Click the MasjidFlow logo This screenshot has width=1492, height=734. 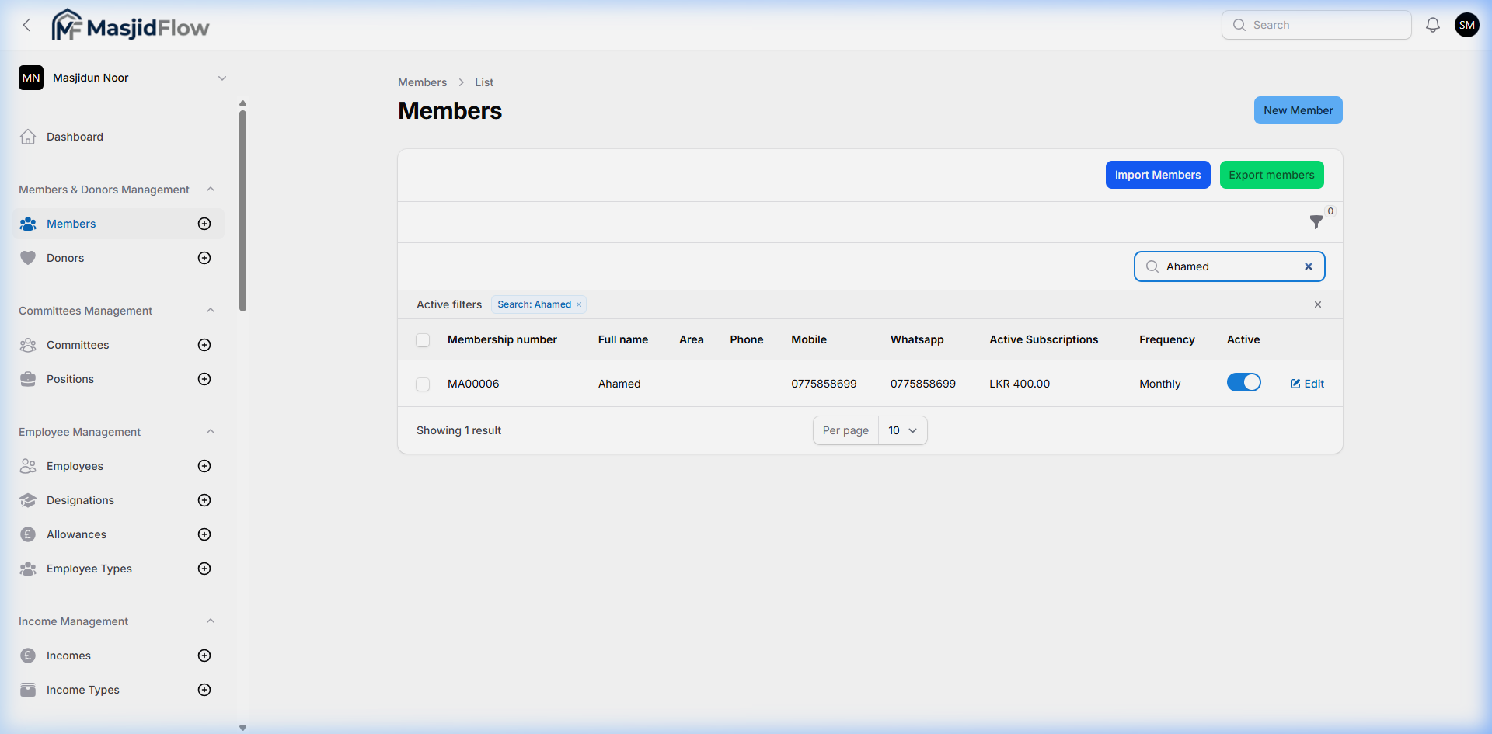coord(130,24)
